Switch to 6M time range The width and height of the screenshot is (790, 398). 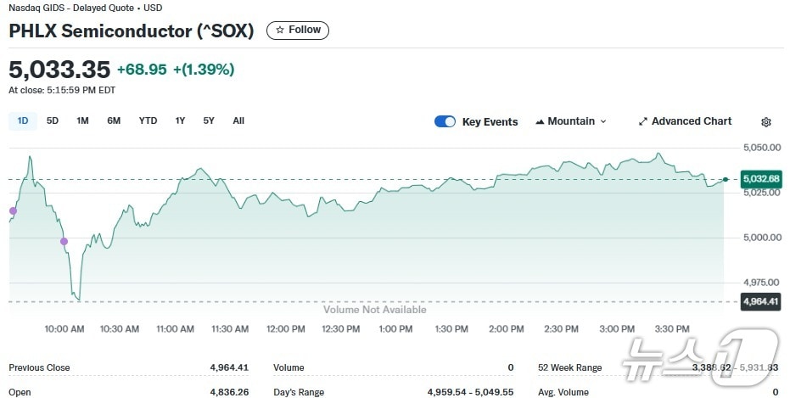click(114, 121)
